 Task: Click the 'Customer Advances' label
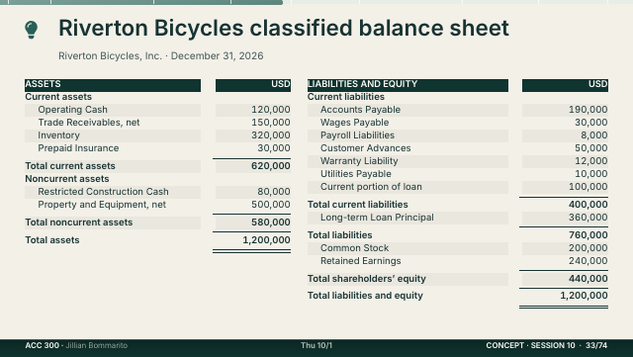tap(366, 148)
